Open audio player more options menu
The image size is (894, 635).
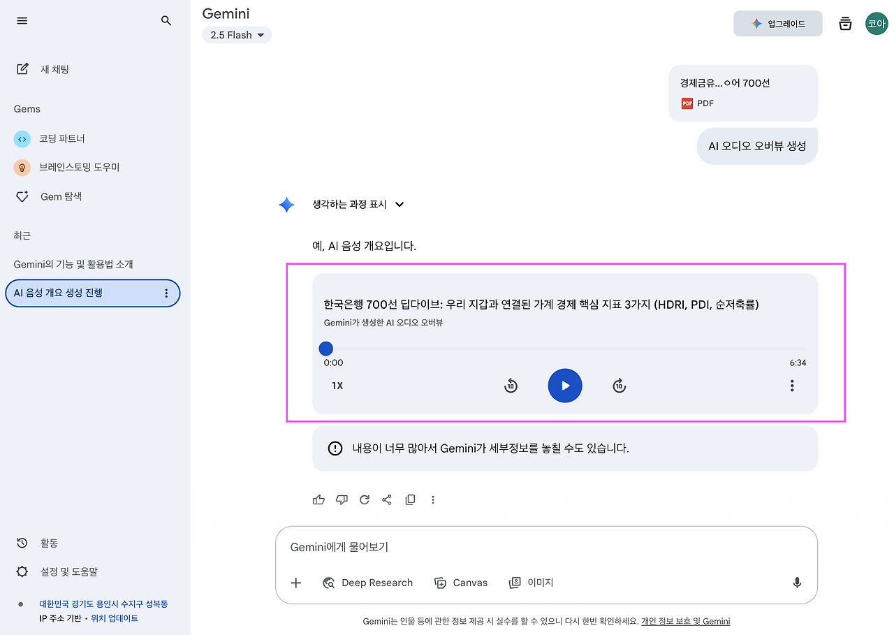(x=792, y=386)
